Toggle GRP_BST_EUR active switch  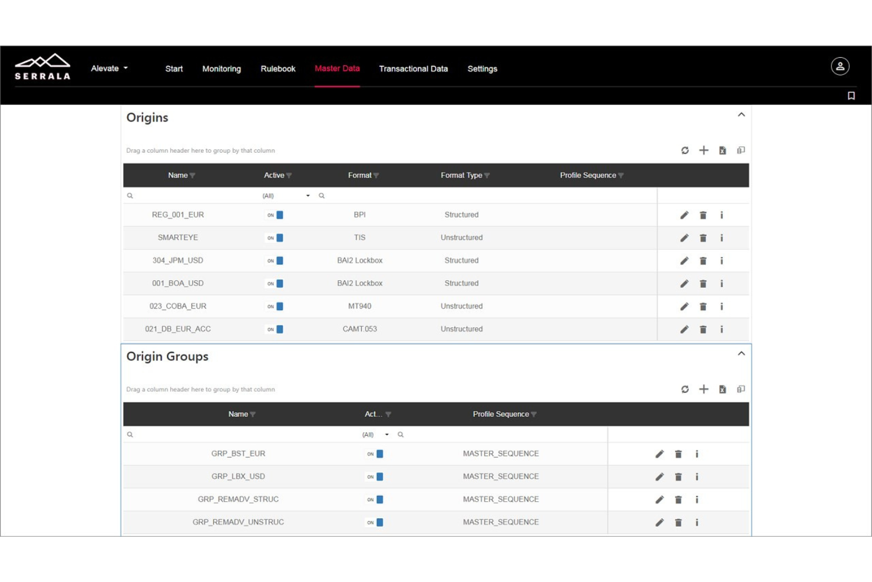[x=375, y=454]
